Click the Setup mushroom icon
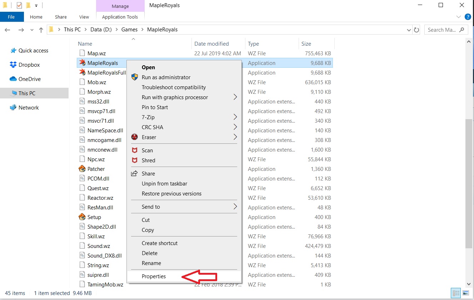This screenshot has height=300, width=474. pyautogui.click(x=82, y=217)
